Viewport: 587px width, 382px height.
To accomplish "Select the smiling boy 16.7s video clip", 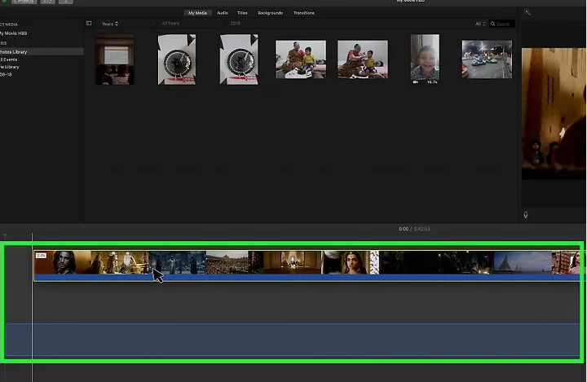I will pyautogui.click(x=425, y=59).
